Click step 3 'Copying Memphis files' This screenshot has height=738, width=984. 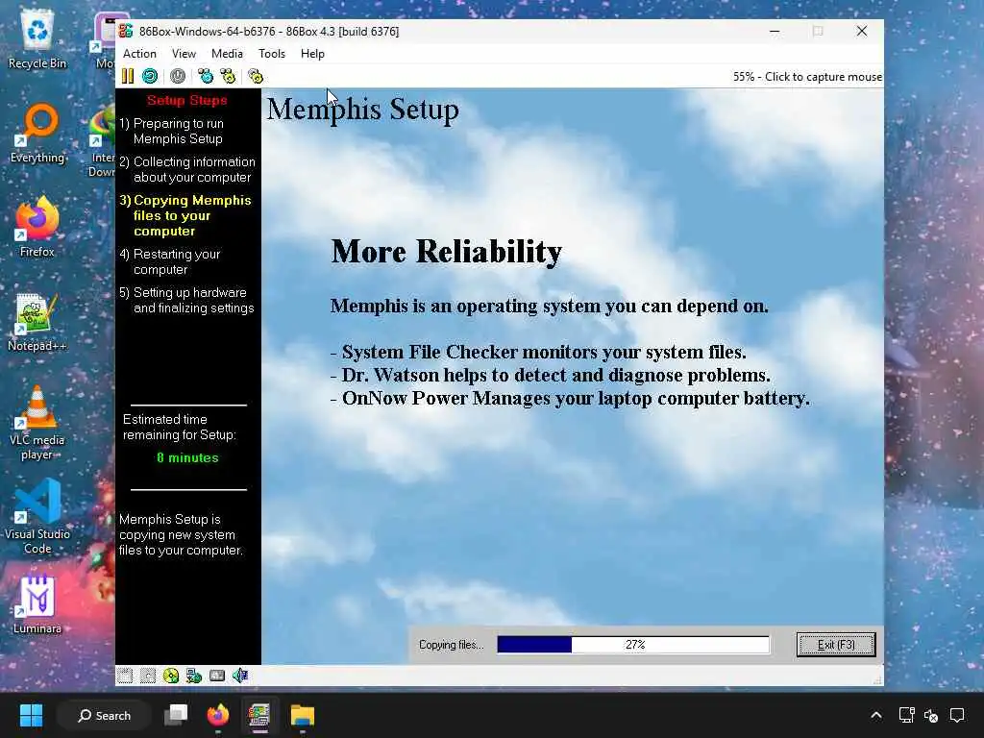pyautogui.click(x=185, y=215)
